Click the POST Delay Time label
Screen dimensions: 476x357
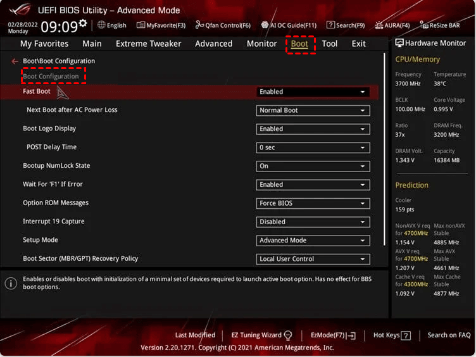(x=52, y=147)
